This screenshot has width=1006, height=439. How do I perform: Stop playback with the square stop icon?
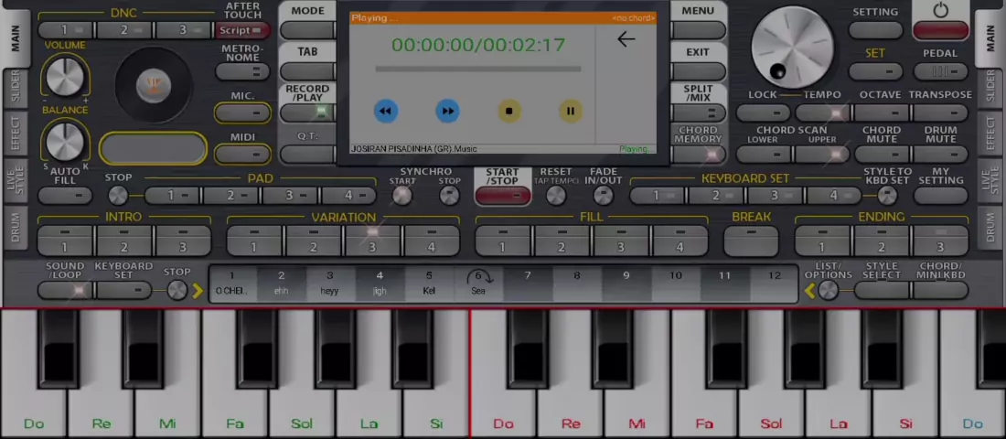point(508,112)
